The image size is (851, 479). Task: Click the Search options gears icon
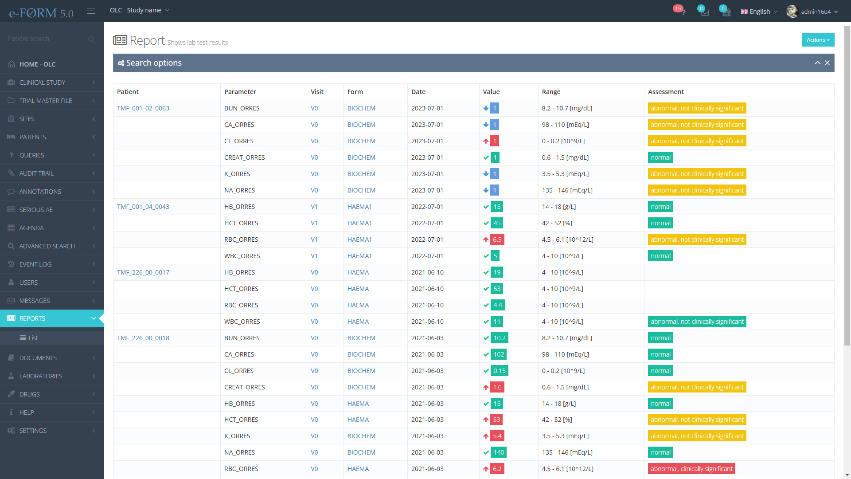click(x=121, y=63)
